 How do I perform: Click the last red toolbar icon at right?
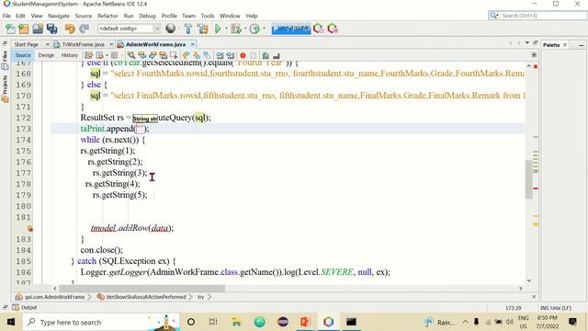[333, 29]
